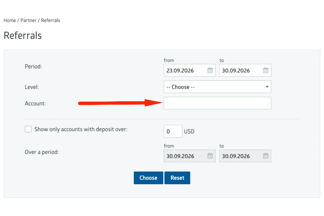The width and height of the screenshot is (324, 216).
Task: Click the Period from date 23.09.2026 field
Action: (x=190, y=70)
